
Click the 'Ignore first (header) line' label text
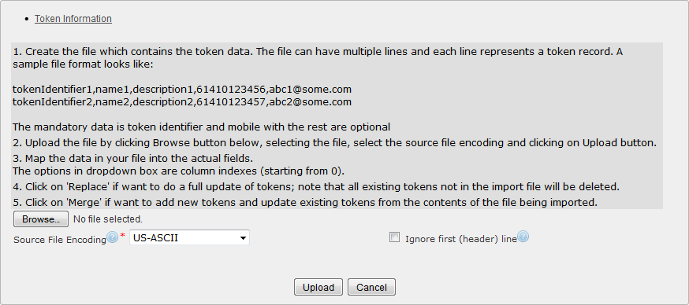[461, 239]
